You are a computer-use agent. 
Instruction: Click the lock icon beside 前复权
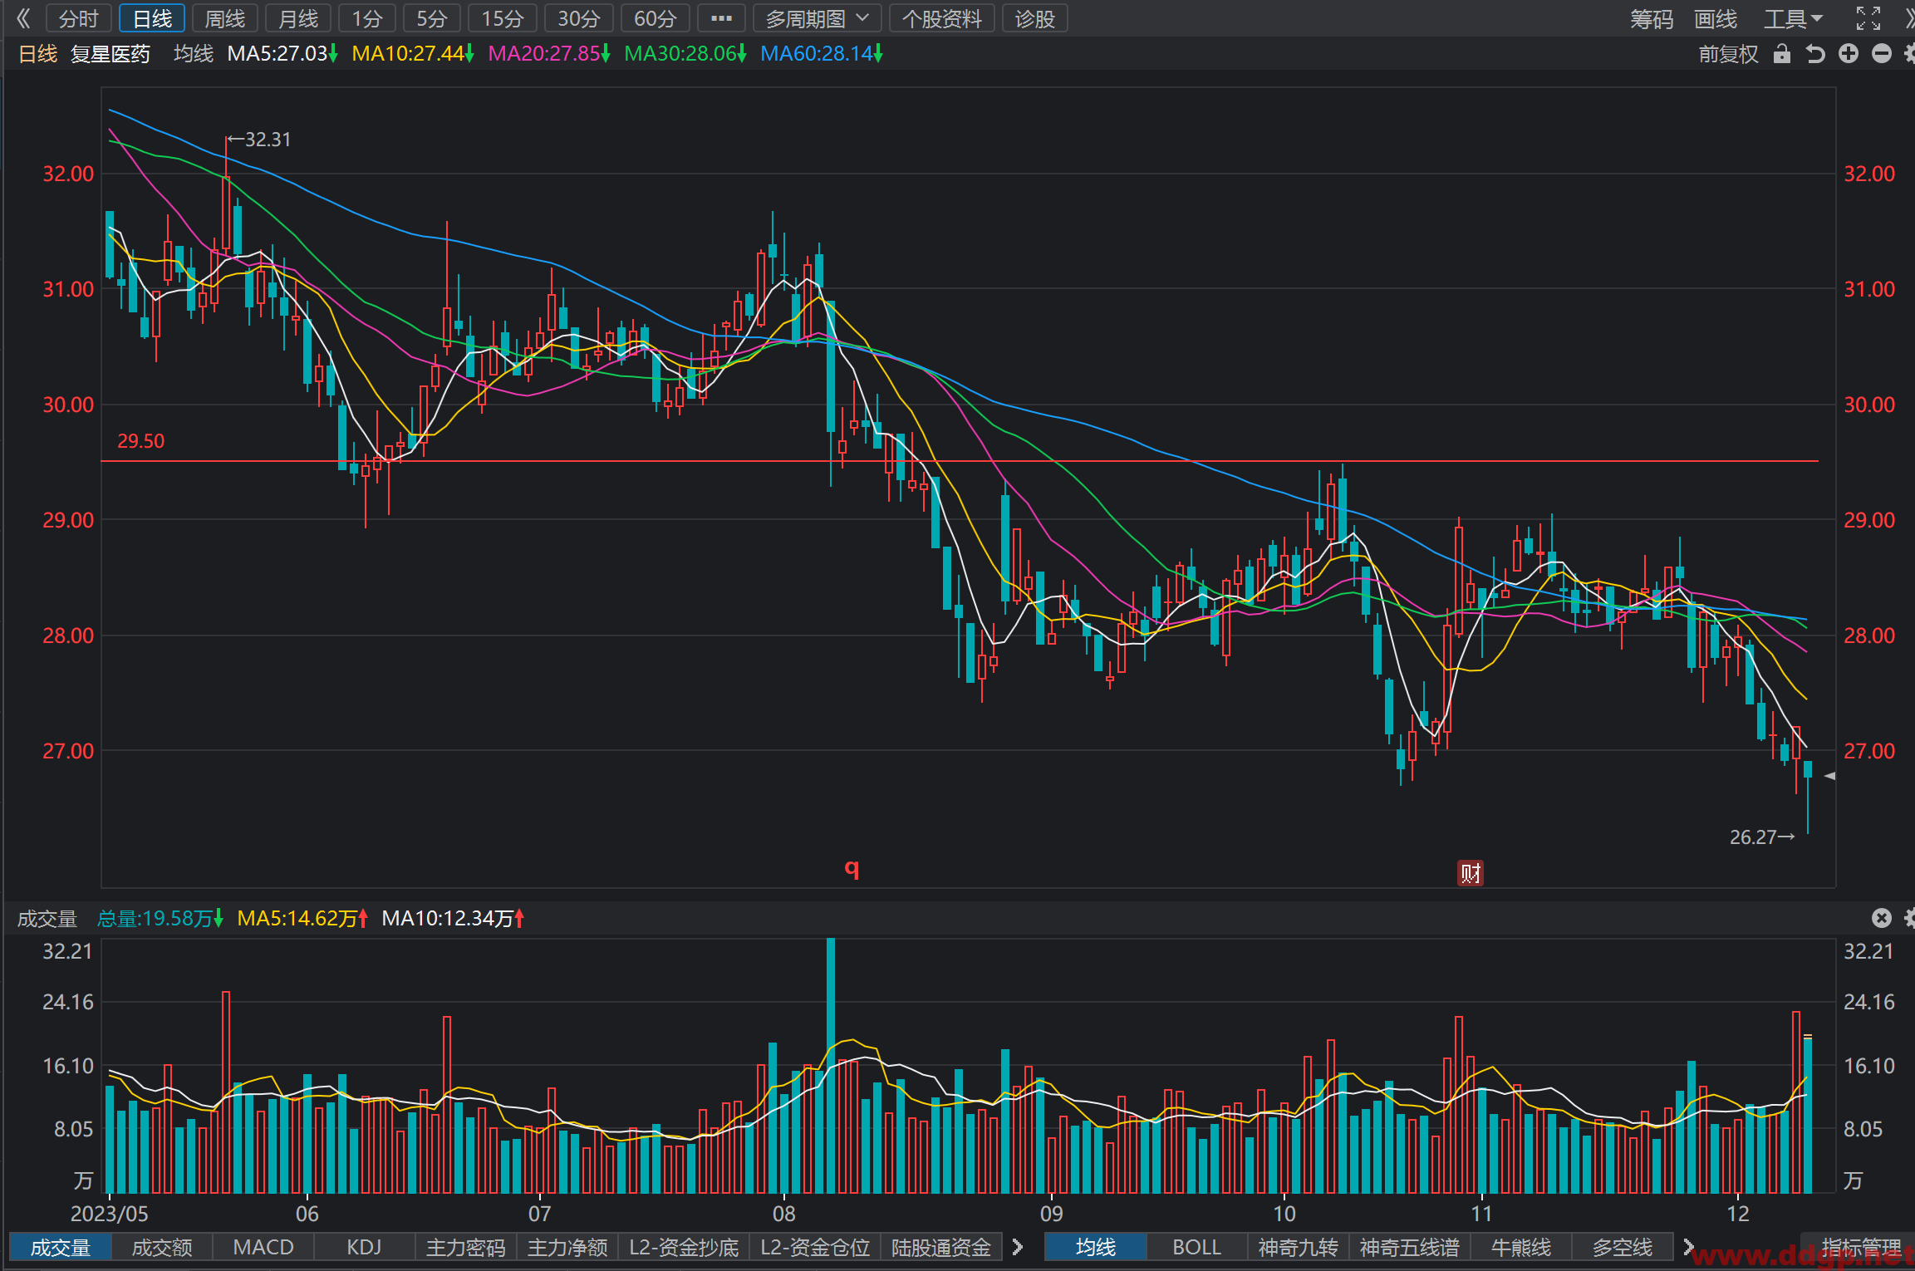(x=1781, y=55)
